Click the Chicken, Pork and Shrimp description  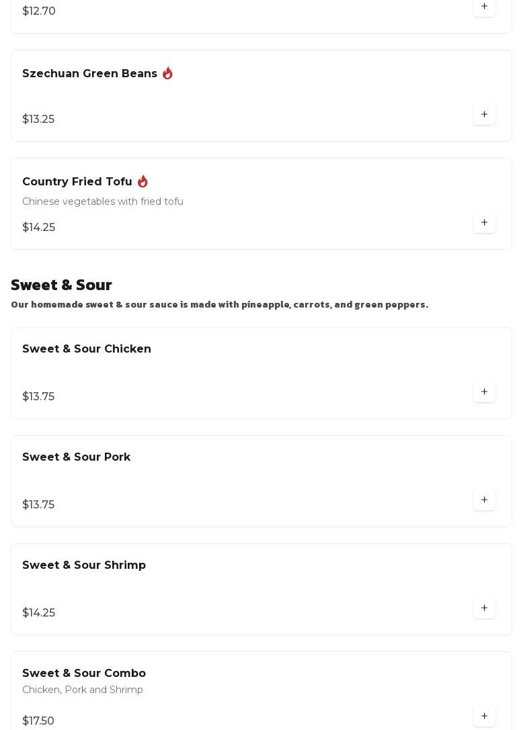83,690
